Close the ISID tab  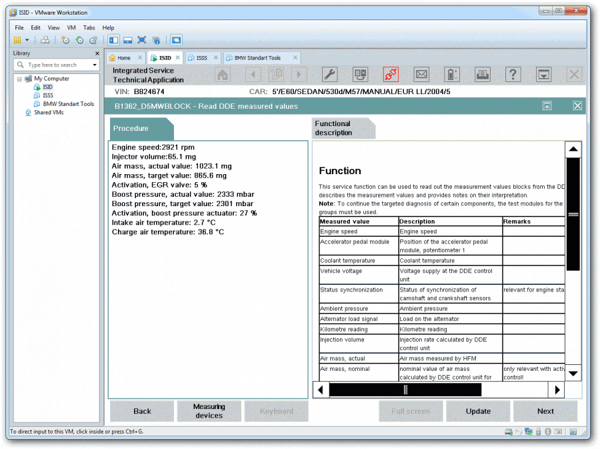tap(177, 57)
